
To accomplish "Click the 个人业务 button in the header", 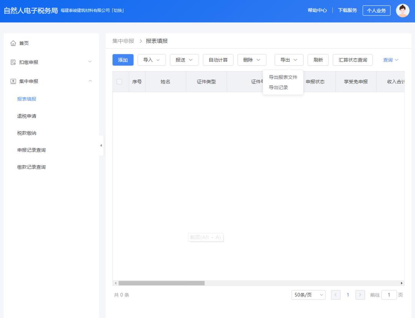I will click(376, 10).
